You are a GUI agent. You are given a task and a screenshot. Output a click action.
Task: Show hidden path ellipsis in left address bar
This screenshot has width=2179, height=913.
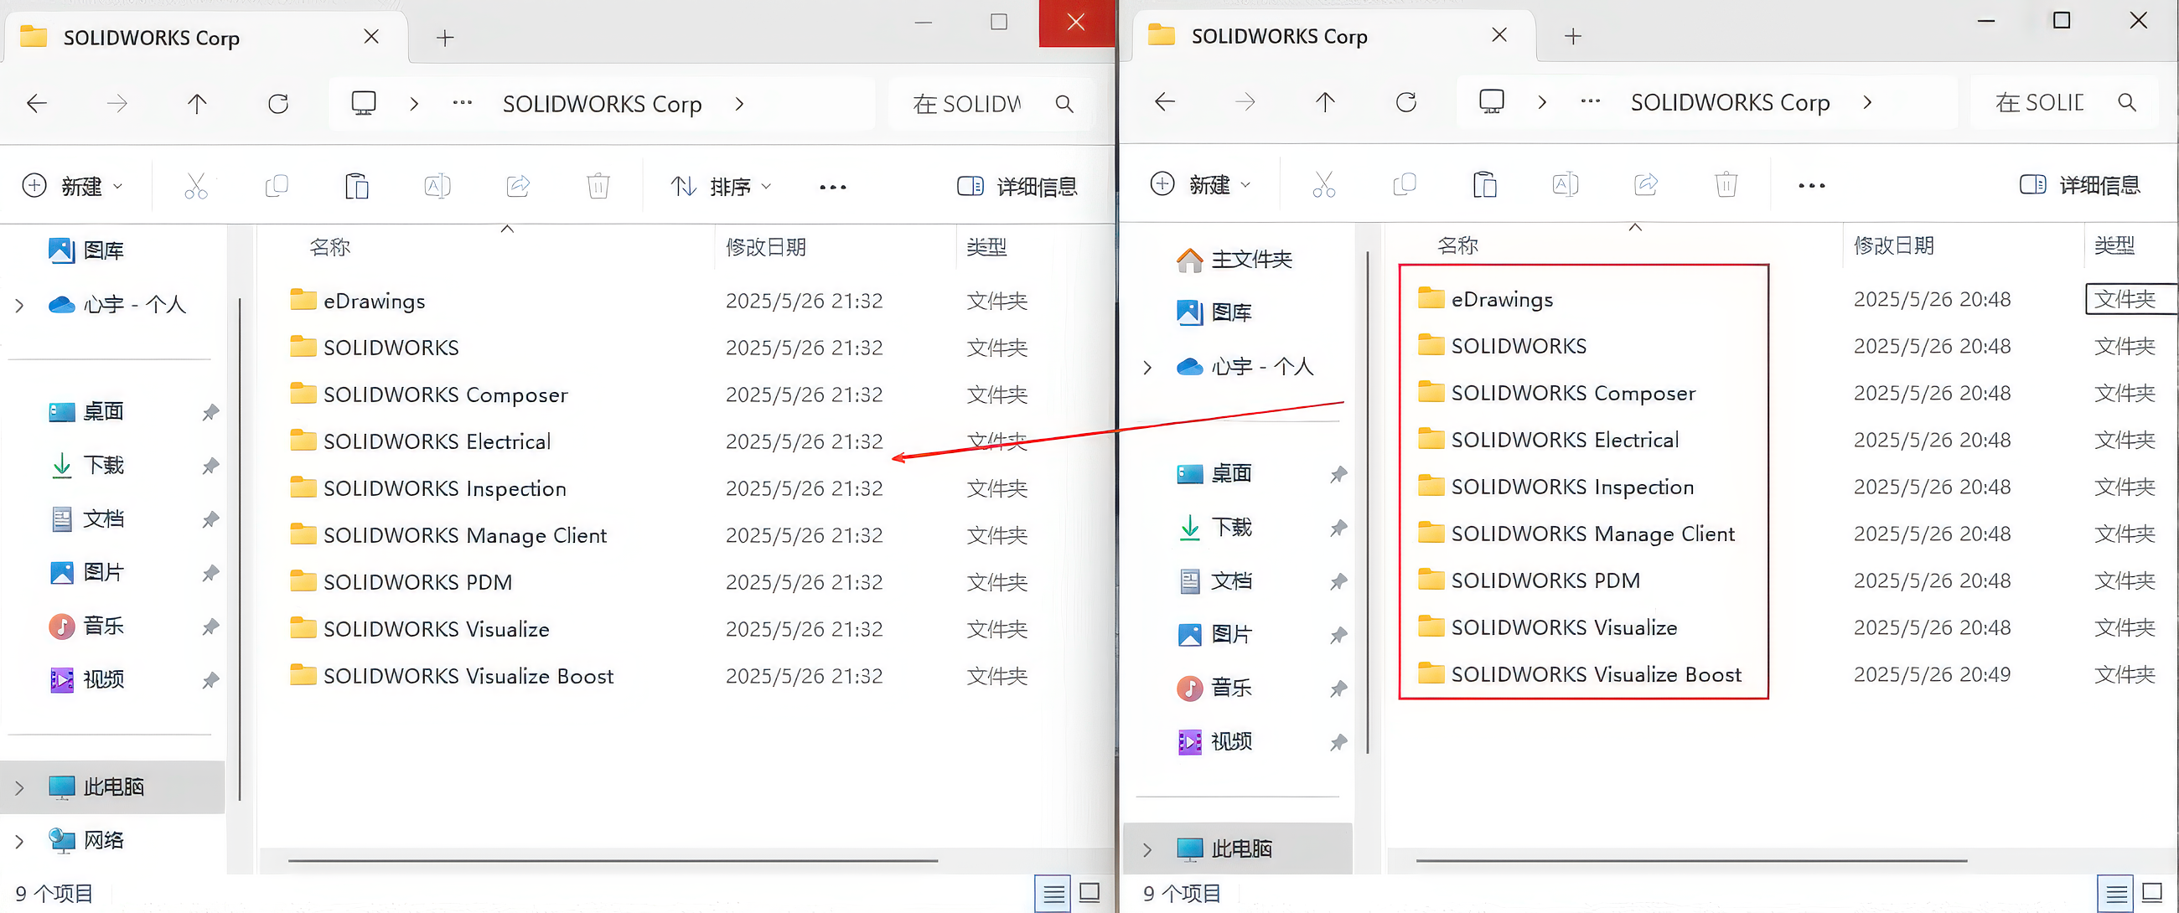(462, 102)
